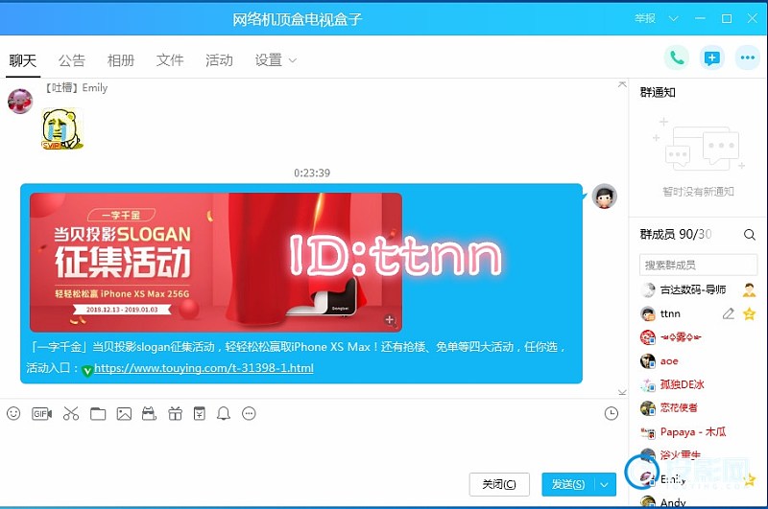Screen dimensions: 768x509
Task: Open the more options ellipsis button
Action: pos(748,58)
